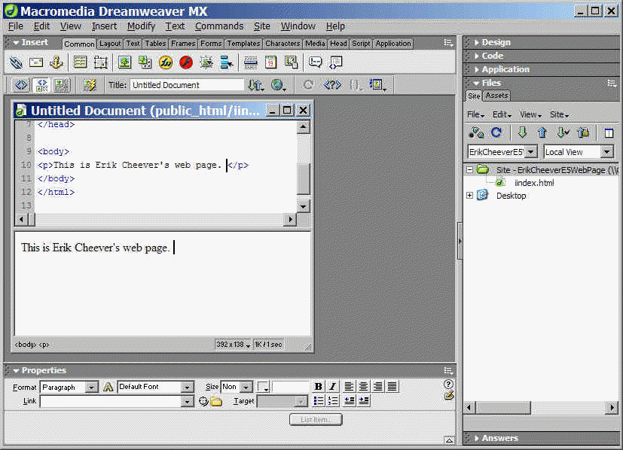The image size is (623, 450).
Task: Collapse the Site folder tree node
Action: pos(469,169)
